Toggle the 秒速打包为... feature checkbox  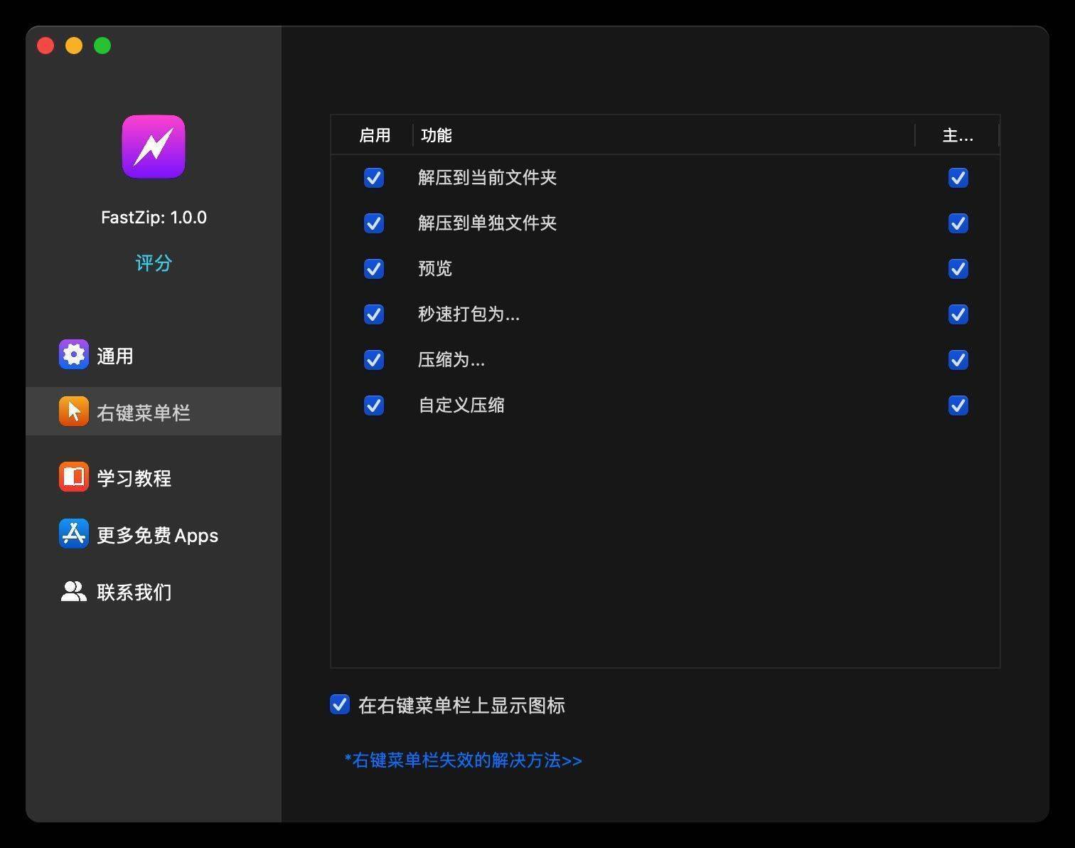pos(373,314)
